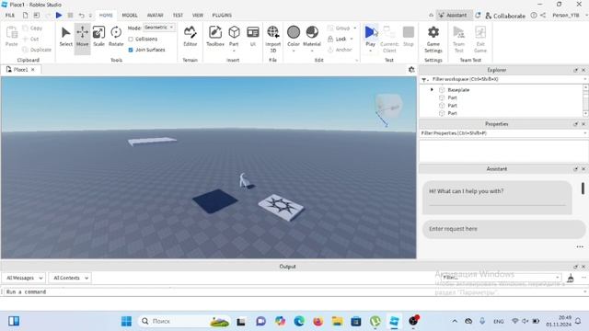
Task: Insert a new Part
Action: click(x=234, y=37)
